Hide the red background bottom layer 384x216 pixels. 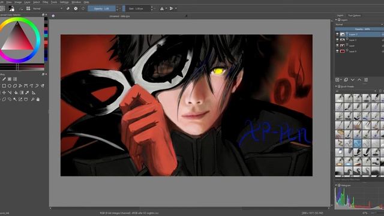click(337, 51)
